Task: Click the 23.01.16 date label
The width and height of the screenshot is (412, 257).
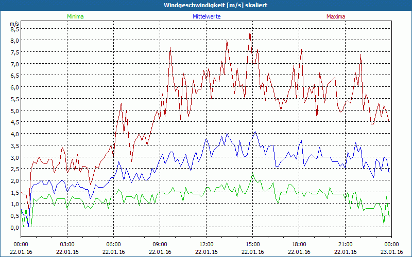Action: pyautogui.click(x=391, y=252)
